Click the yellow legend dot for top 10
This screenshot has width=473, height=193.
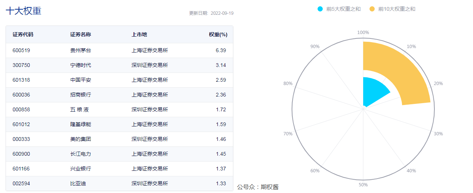pyautogui.click(x=372, y=9)
